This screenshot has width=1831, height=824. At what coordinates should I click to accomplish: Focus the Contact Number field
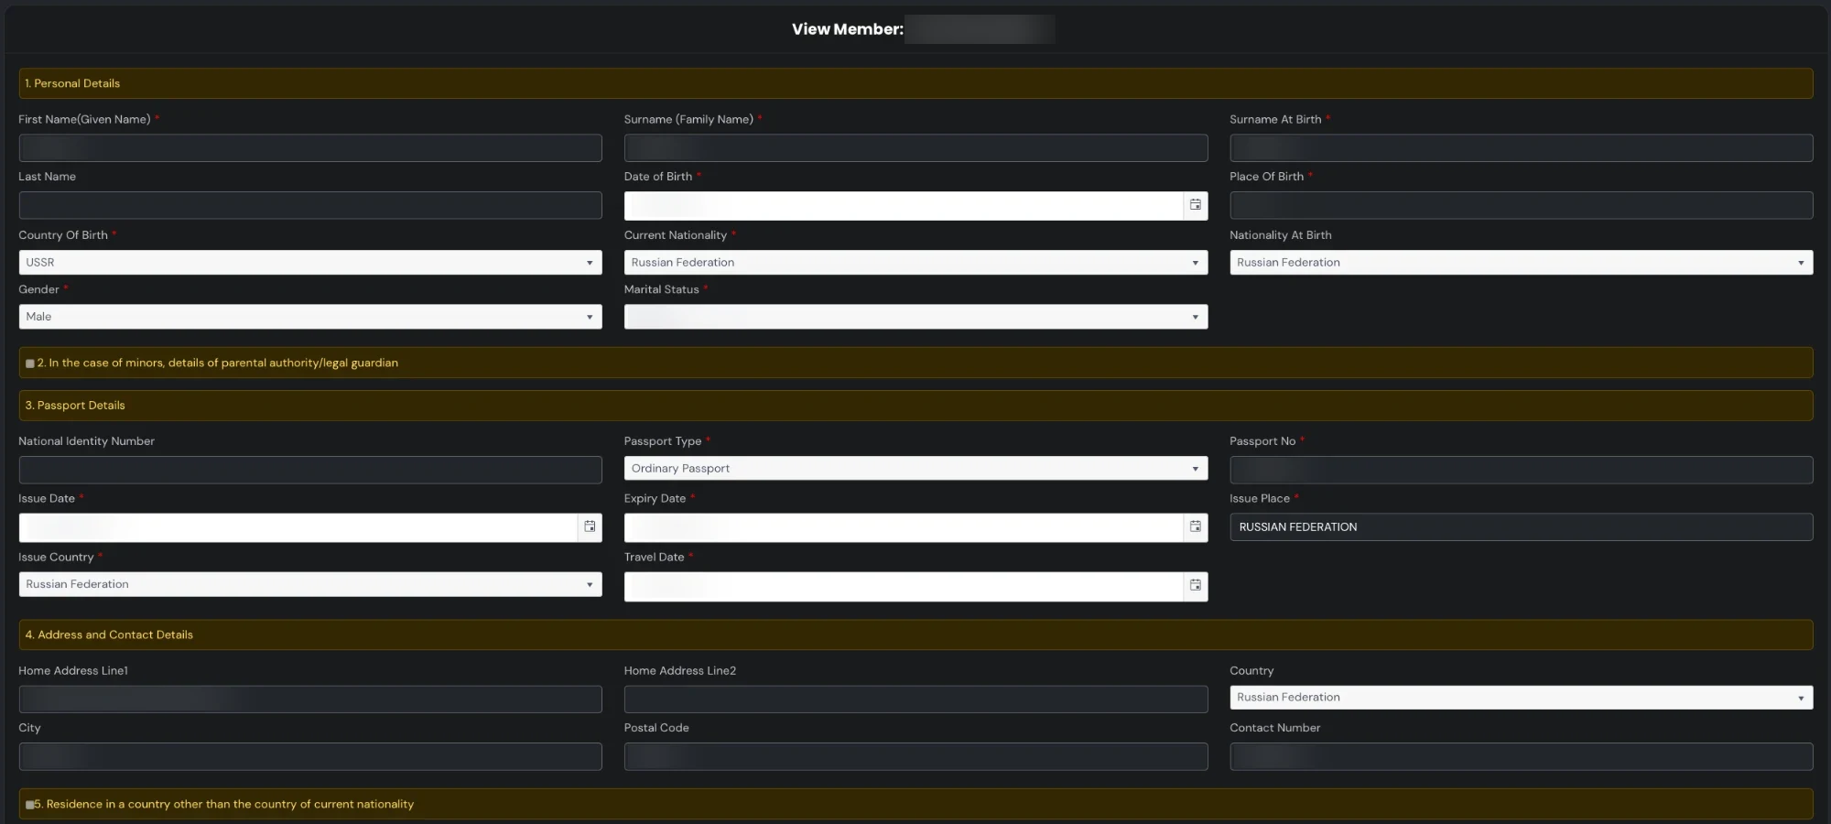pyautogui.click(x=1521, y=756)
